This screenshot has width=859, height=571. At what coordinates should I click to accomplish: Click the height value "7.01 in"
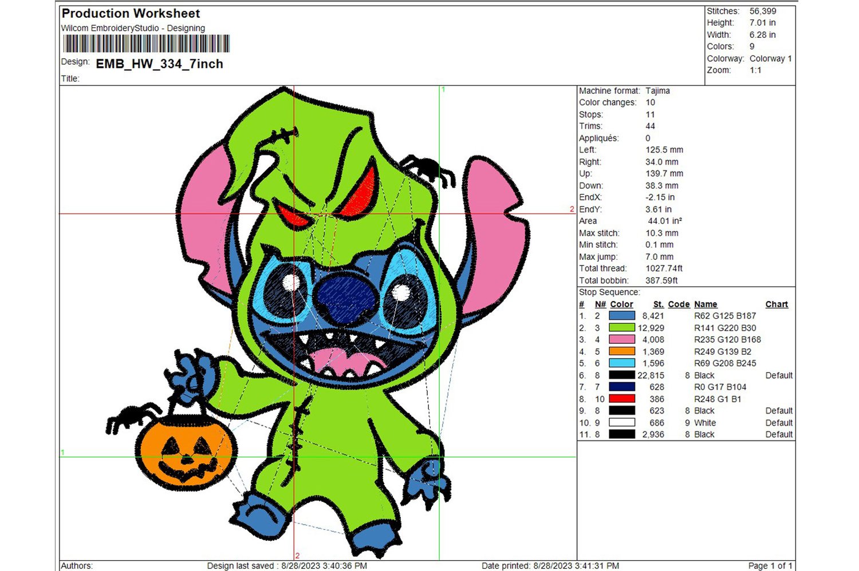[763, 23]
